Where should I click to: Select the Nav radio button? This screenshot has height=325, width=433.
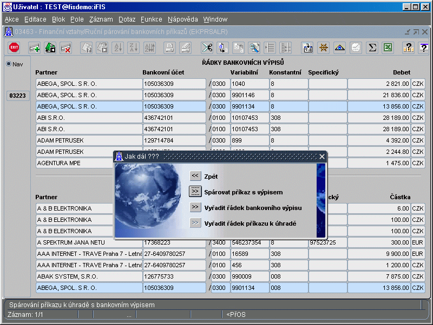(x=9, y=64)
